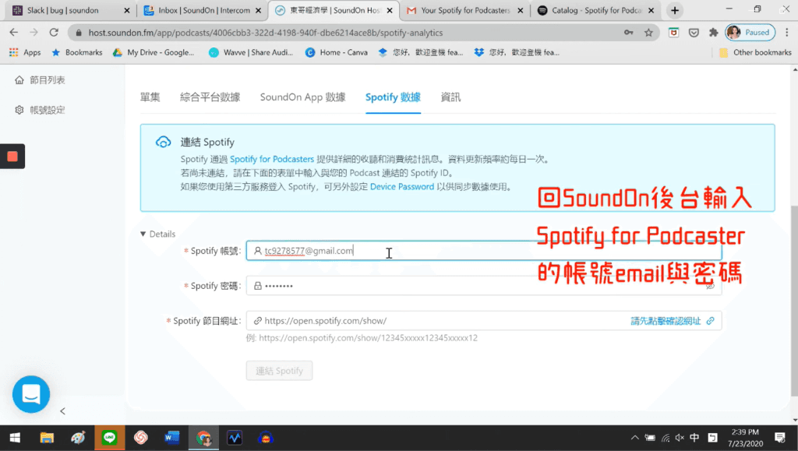Screen dimensions: 798x451
Task: Open the Extensions puzzle icon
Action: (x=714, y=33)
